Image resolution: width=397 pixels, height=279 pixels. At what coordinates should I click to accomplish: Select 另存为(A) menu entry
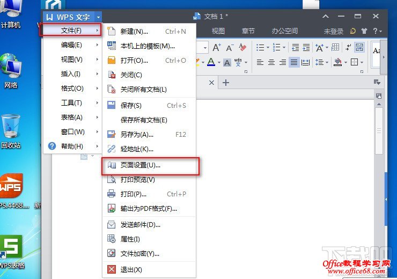tap(149, 135)
